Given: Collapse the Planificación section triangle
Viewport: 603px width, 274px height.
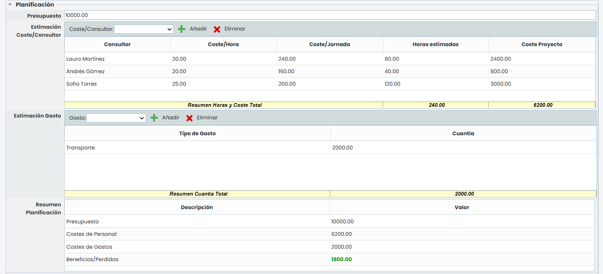Looking at the screenshot, I should [x=10, y=5].
